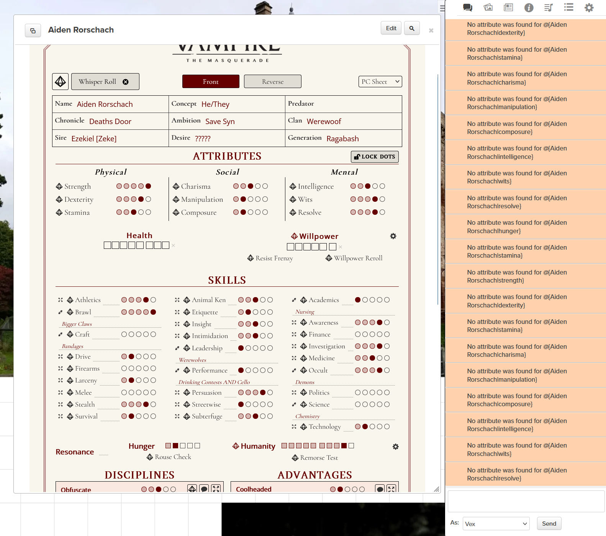Open the PC Sheet type dropdown
The height and width of the screenshot is (536, 606).
380,82
